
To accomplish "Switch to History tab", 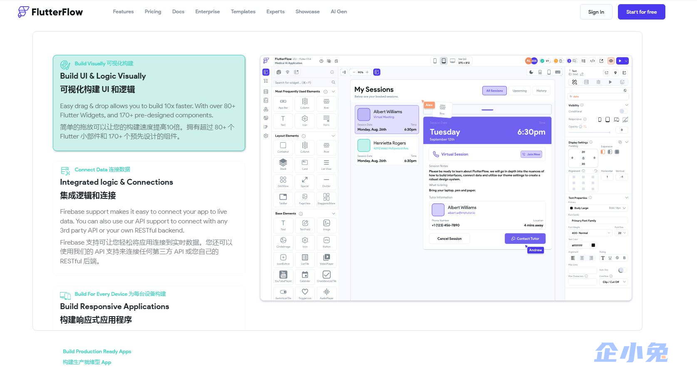I will (x=541, y=91).
